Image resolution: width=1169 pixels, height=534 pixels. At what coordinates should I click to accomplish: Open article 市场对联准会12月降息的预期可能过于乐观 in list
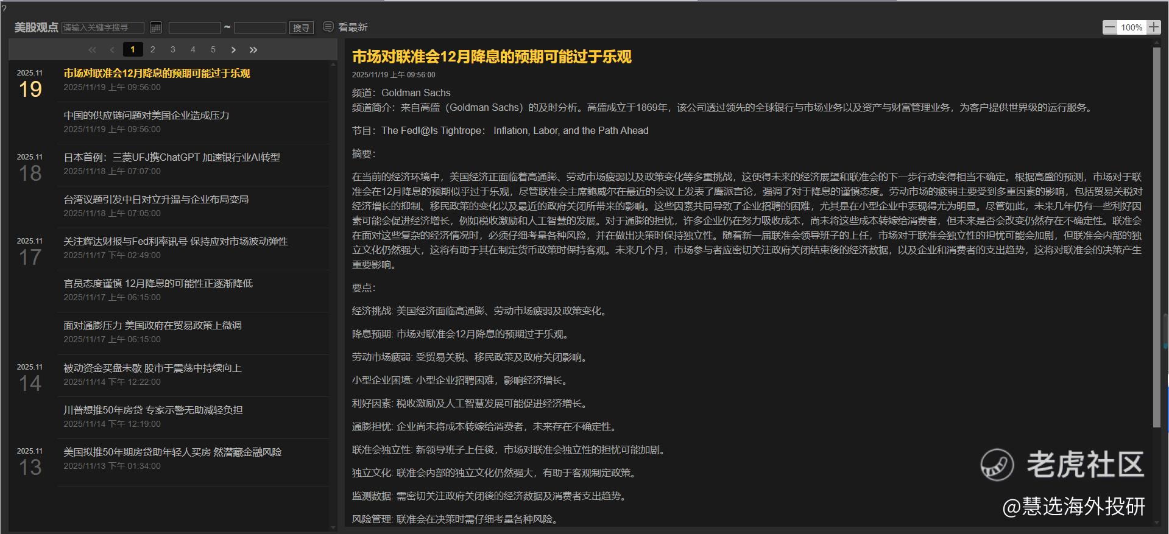tap(157, 73)
